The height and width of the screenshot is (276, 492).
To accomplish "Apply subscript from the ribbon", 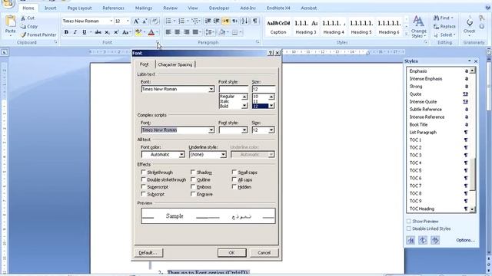I will (x=107, y=32).
